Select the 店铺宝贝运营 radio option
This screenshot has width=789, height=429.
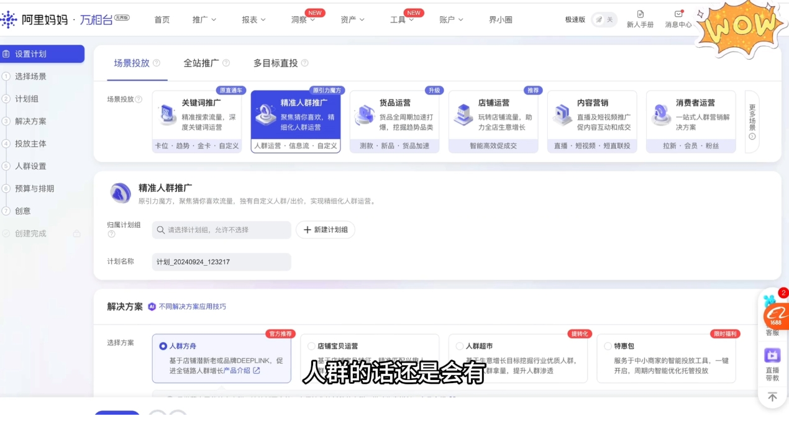pos(312,346)
